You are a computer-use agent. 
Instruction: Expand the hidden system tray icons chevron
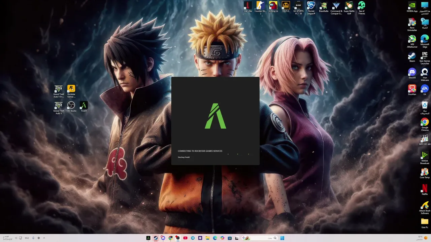(44, 238)
